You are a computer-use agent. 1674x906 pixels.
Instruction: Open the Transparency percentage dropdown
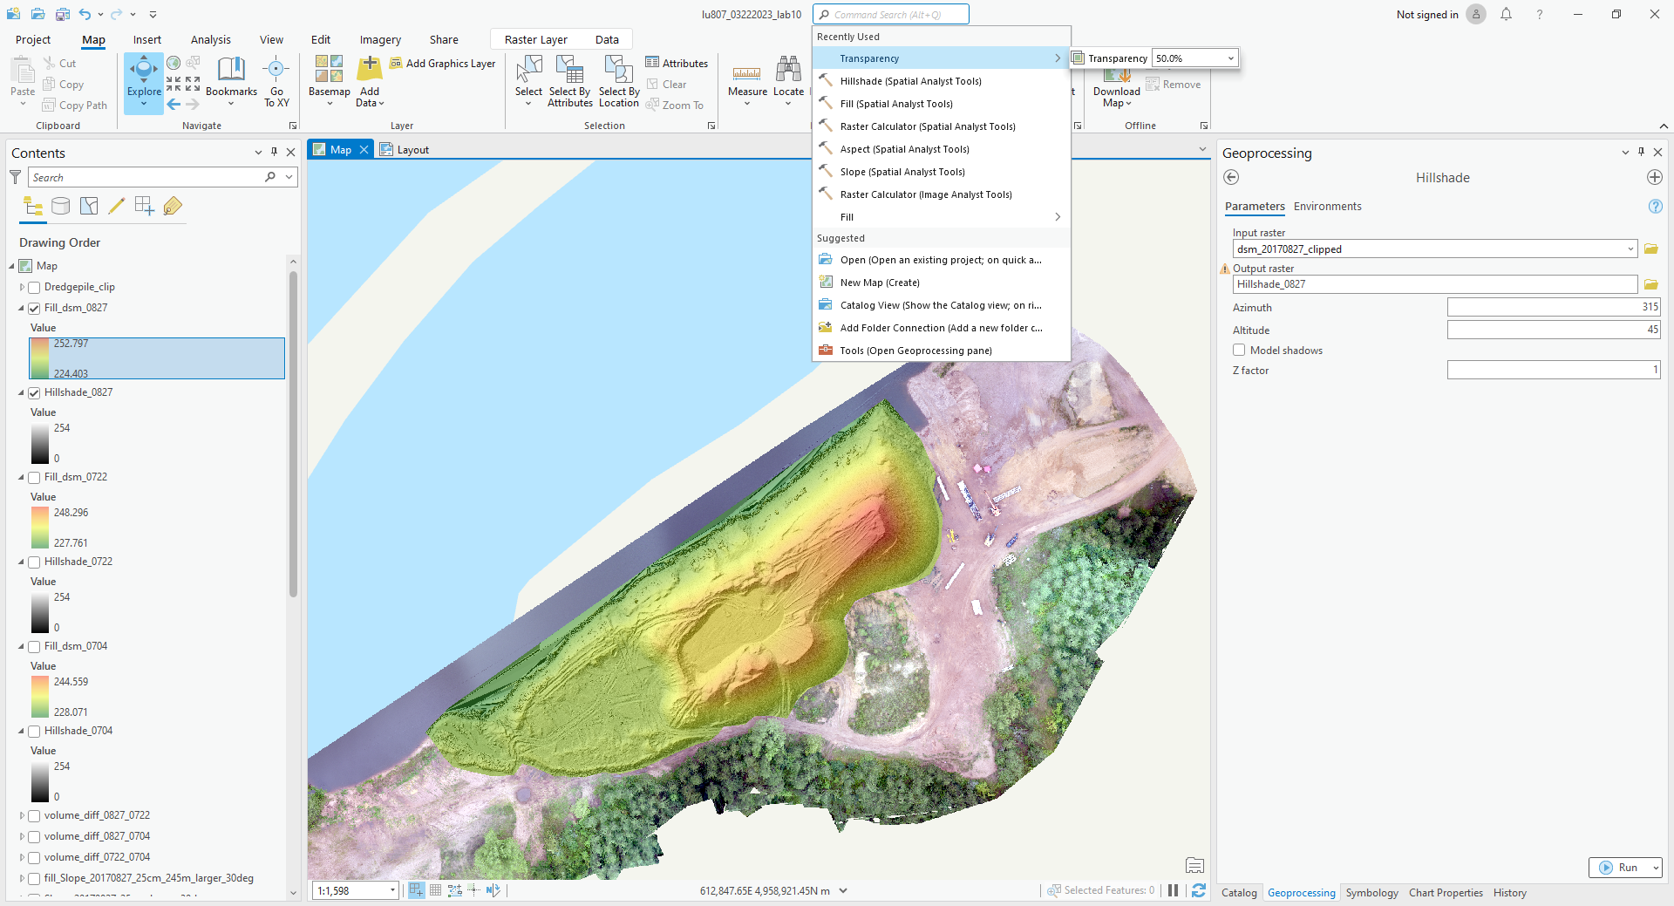(x=1230, y=58)
